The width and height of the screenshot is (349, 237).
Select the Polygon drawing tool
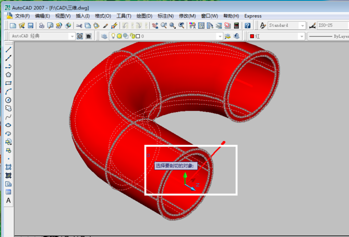(x=8, y=74)
